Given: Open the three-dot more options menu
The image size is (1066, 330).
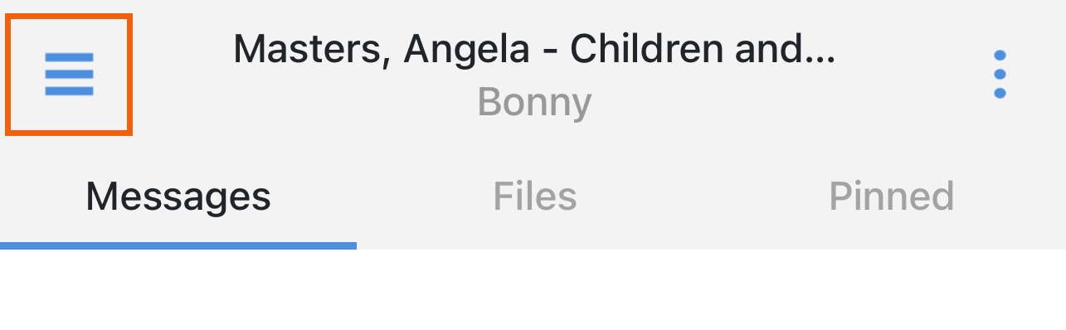Looking at the screenshot, I should click(1000, 75).
